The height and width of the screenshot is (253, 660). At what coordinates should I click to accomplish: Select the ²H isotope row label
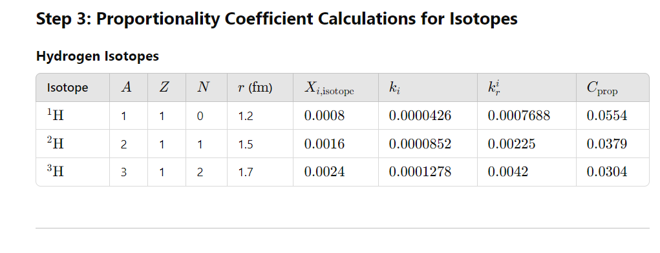(x=56, y=144)
